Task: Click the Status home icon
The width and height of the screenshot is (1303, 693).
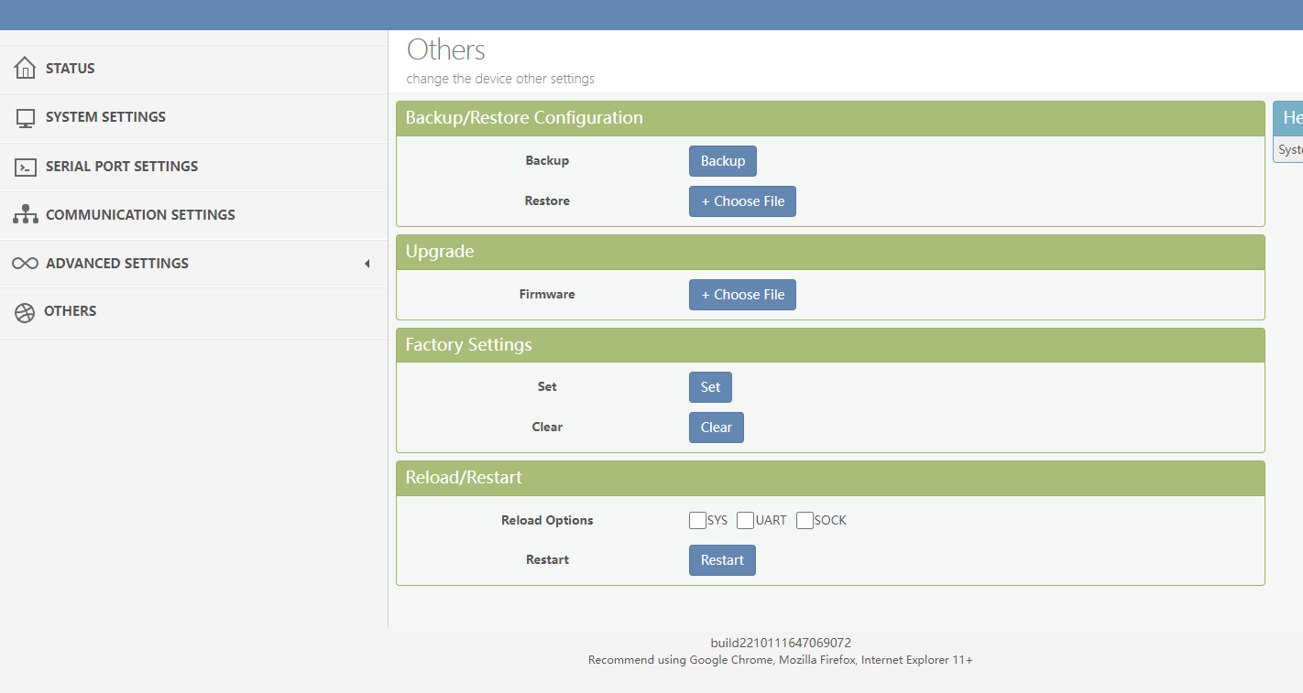Action: point(25,69)
